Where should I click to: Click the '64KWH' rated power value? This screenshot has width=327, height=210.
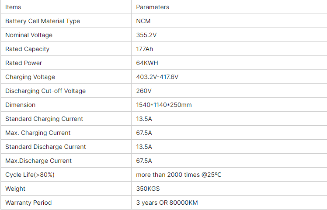click(x=146, y=63)
